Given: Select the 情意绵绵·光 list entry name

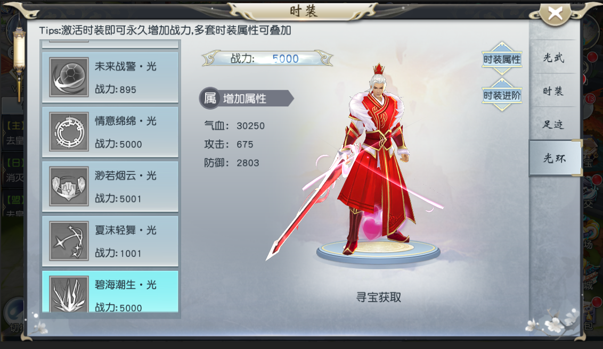Looking at the screenshot, I should tap(125, 121).
